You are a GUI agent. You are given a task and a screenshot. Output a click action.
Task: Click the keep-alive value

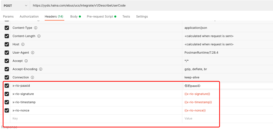(192, 77)
